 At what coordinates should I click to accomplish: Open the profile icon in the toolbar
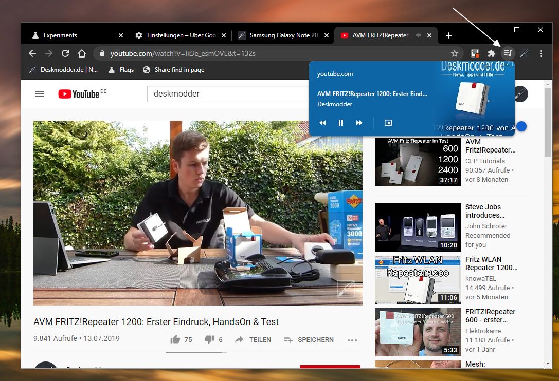coord(524,53)
